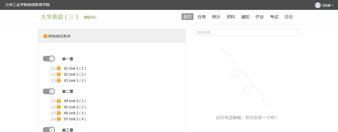Click orange badge beside 07 Unit 2 (4)

pyautogui.click(x=59, y=119)
